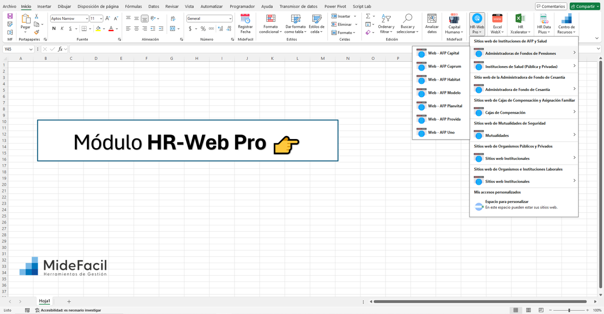
Task: Switch to page break preview view
Action: (541, 310)
